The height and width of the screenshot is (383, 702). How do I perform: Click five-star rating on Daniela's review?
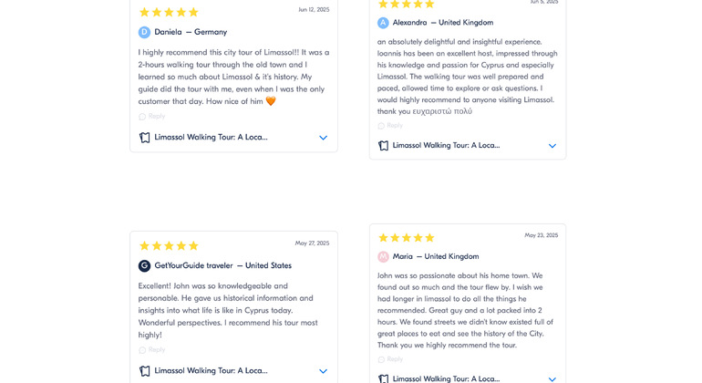pyautogui.click(x=169, y=12)
